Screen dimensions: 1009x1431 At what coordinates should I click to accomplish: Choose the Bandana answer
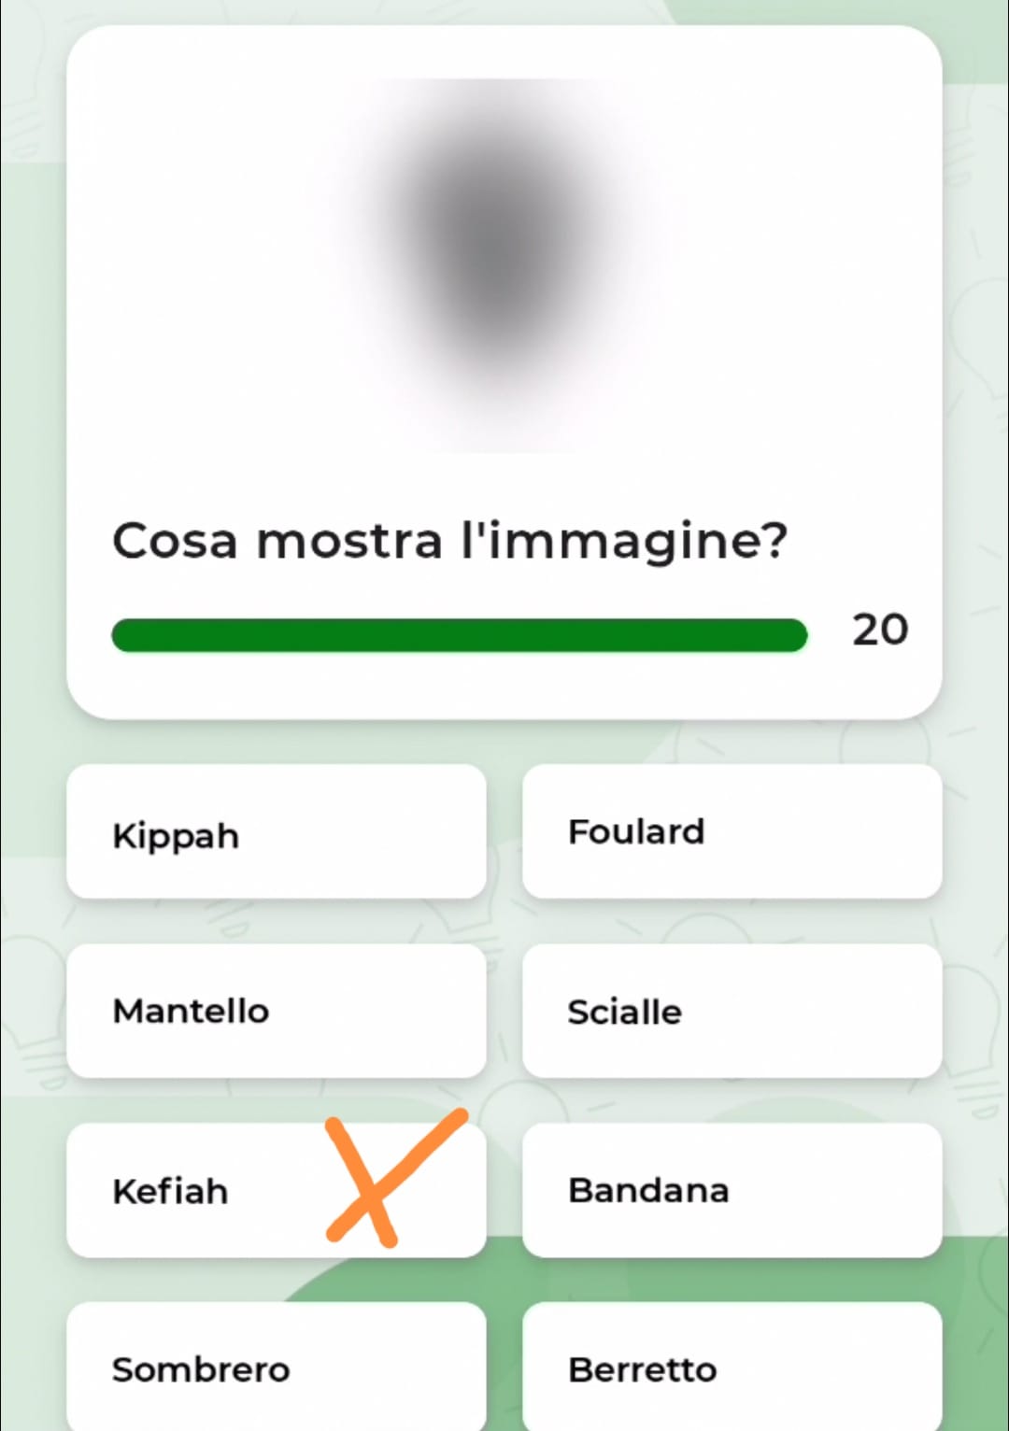pyautogui.click(x=732, y=1191)
